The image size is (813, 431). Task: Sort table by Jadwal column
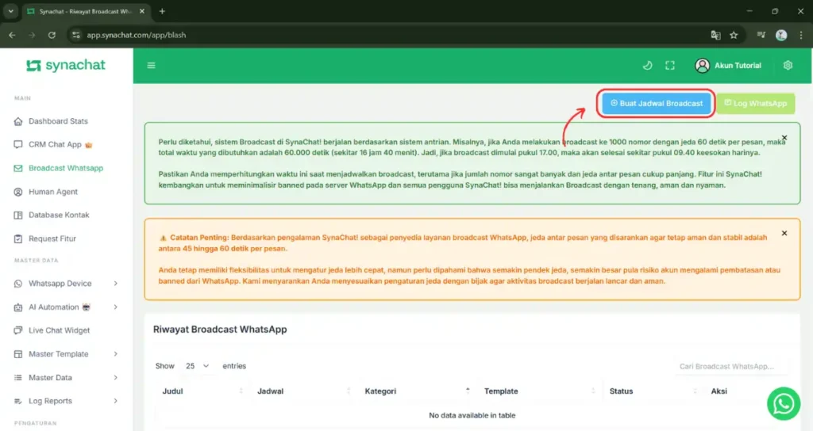(x=302, y=391)
